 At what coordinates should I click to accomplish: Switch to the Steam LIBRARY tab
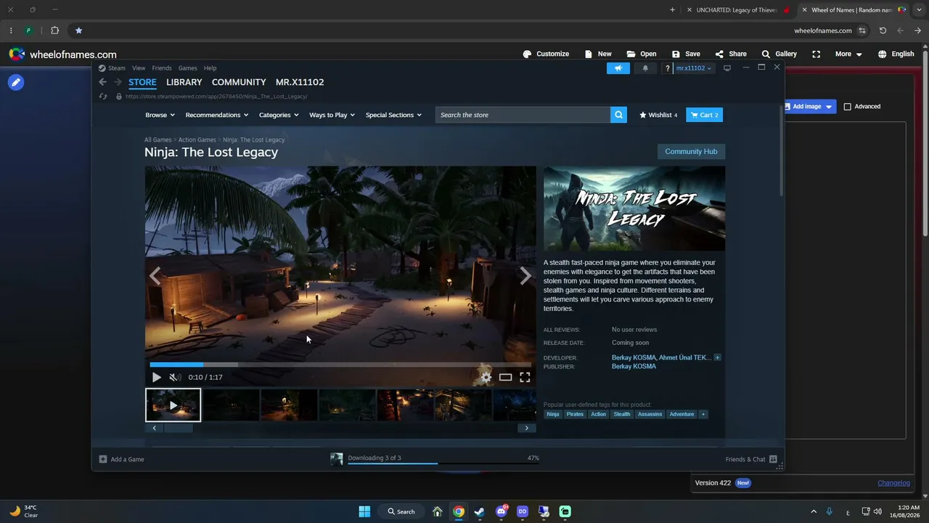(184, 82)
